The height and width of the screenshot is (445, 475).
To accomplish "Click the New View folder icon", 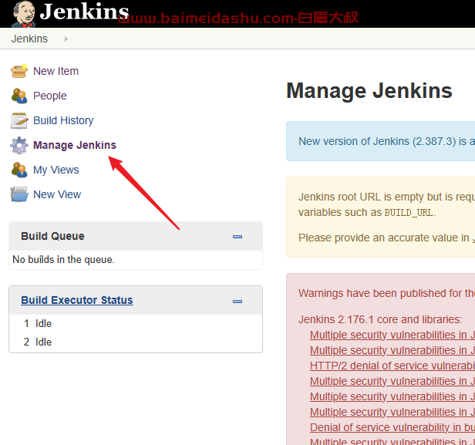I will click(x=19, y=194).
